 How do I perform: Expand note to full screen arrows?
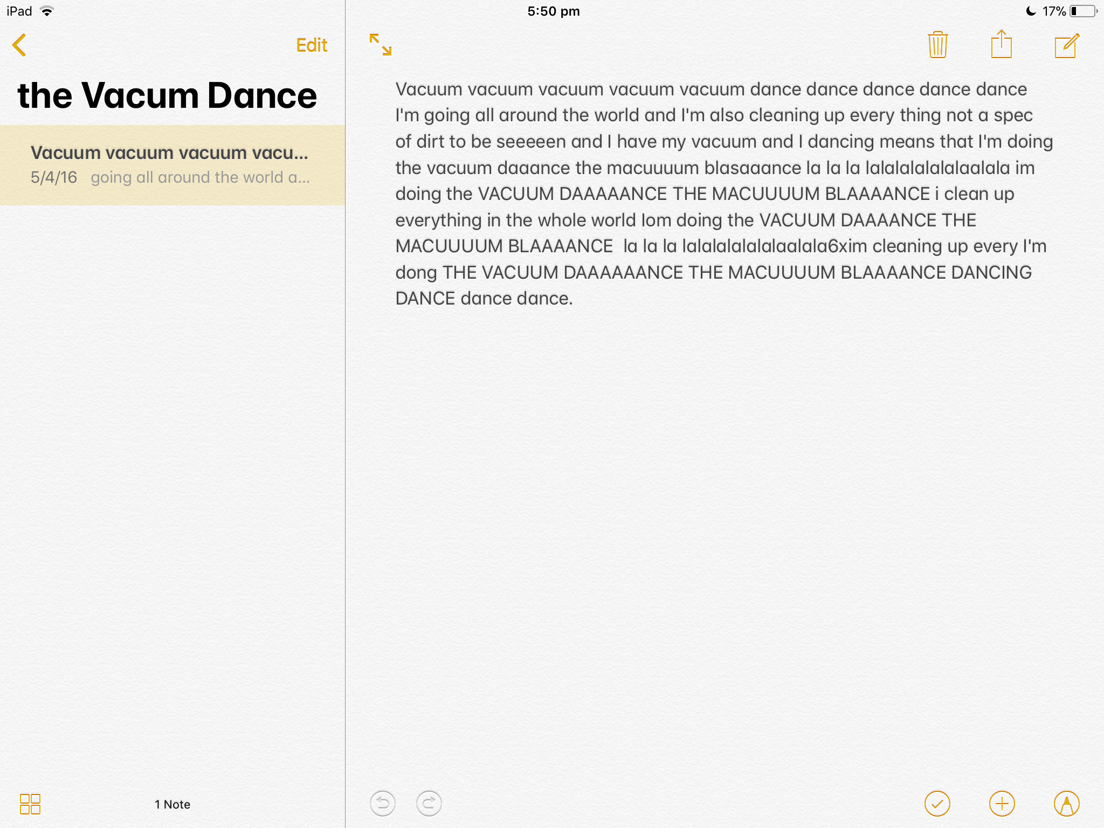pyautogui.click(x=381, y=45)
